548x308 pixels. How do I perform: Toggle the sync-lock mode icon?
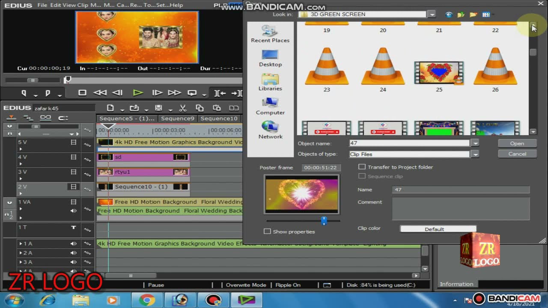pyautogui.click(x=29, y=118)
